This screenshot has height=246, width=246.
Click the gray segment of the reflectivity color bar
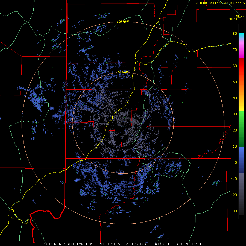pyautogui.click(x=241, y=194)
